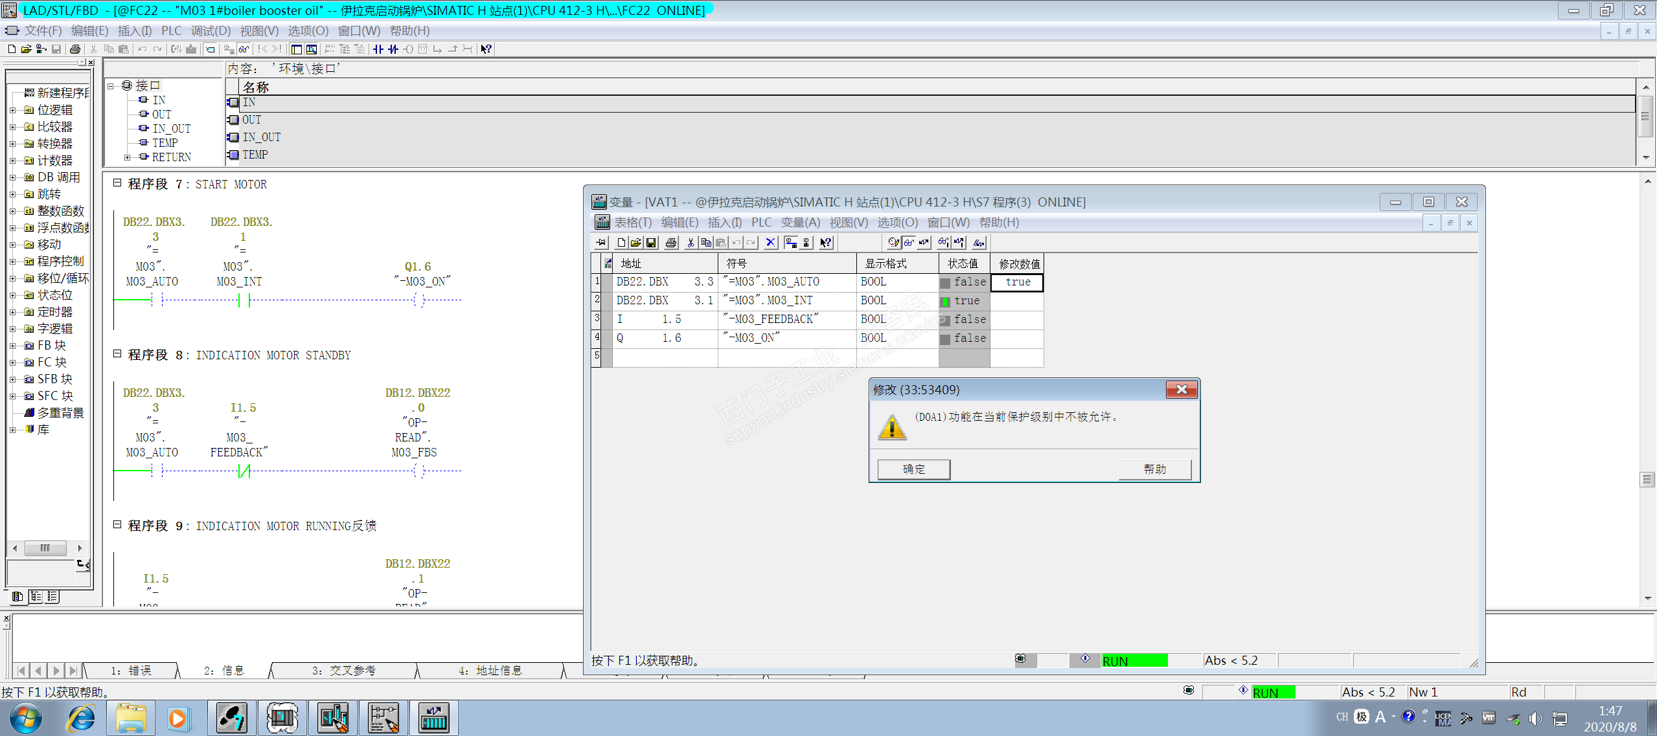Click Activate Modify Values in VAT toolbar
This screenshot has height=736, width=1657.
pyautogui.click(x=958, y=243)
